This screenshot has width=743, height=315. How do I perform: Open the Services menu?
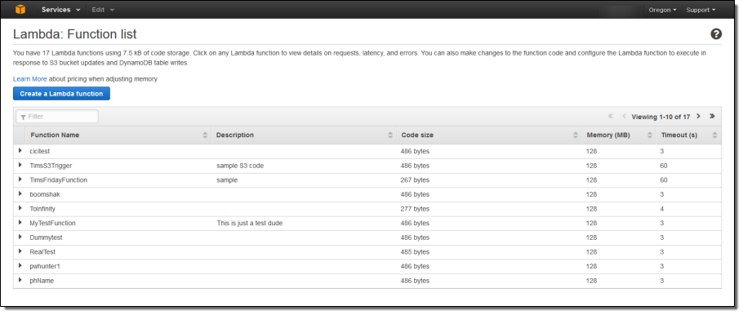click(x=60, y=10)
